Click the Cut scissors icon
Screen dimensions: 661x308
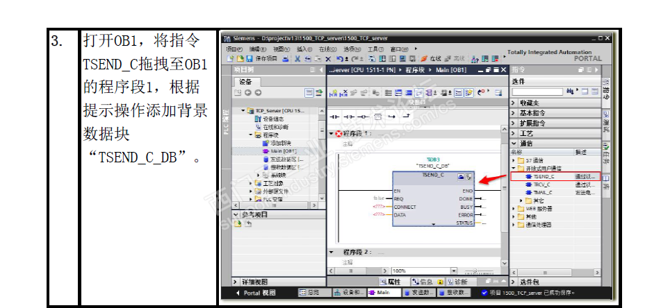297,58
